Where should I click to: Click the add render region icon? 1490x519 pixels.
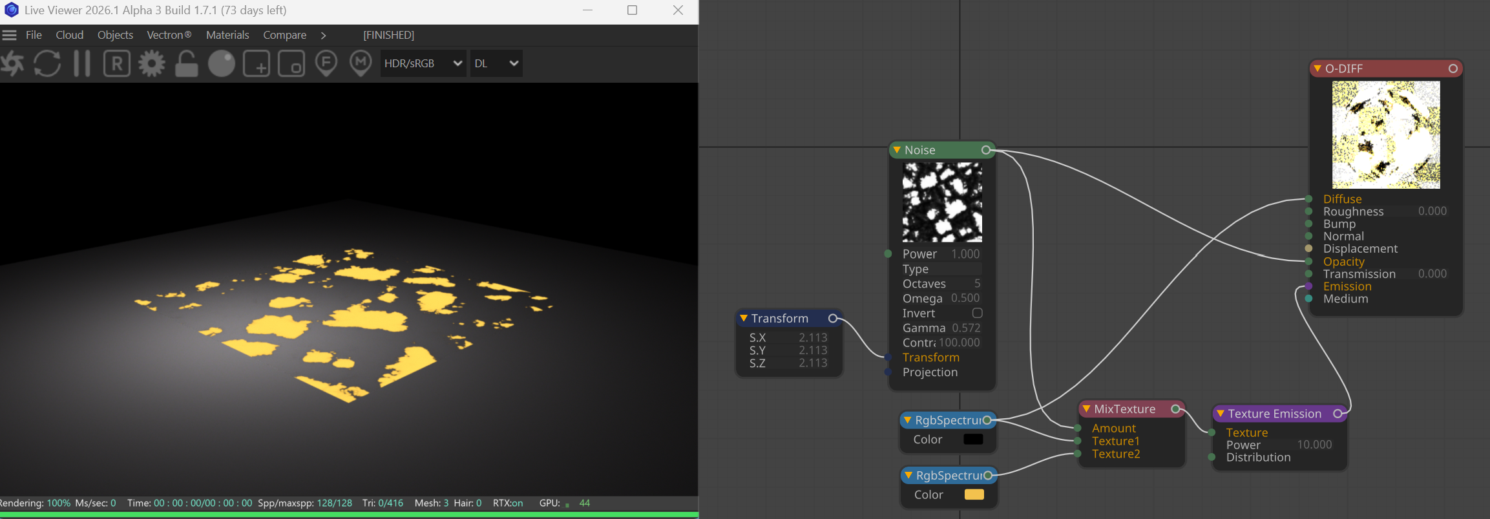[257, 63]
